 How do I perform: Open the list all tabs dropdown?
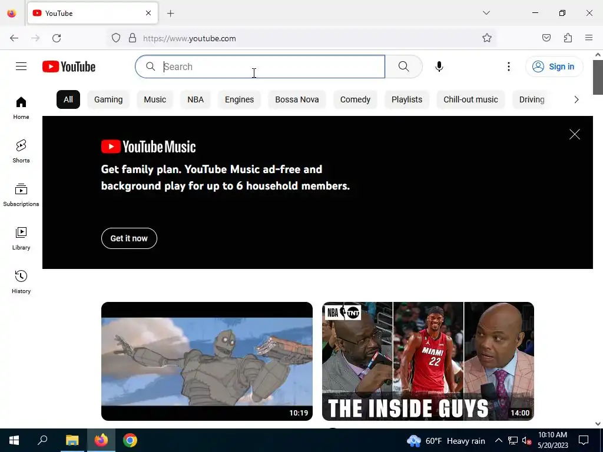(486, 13)
